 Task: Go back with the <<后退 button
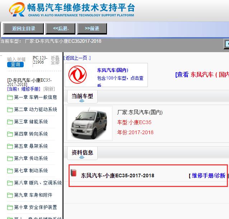(60, 28)
